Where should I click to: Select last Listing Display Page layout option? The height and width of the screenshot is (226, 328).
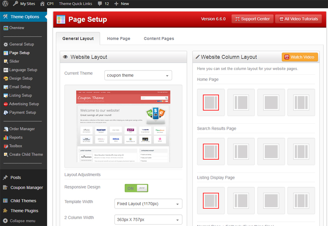coord(301,200)
